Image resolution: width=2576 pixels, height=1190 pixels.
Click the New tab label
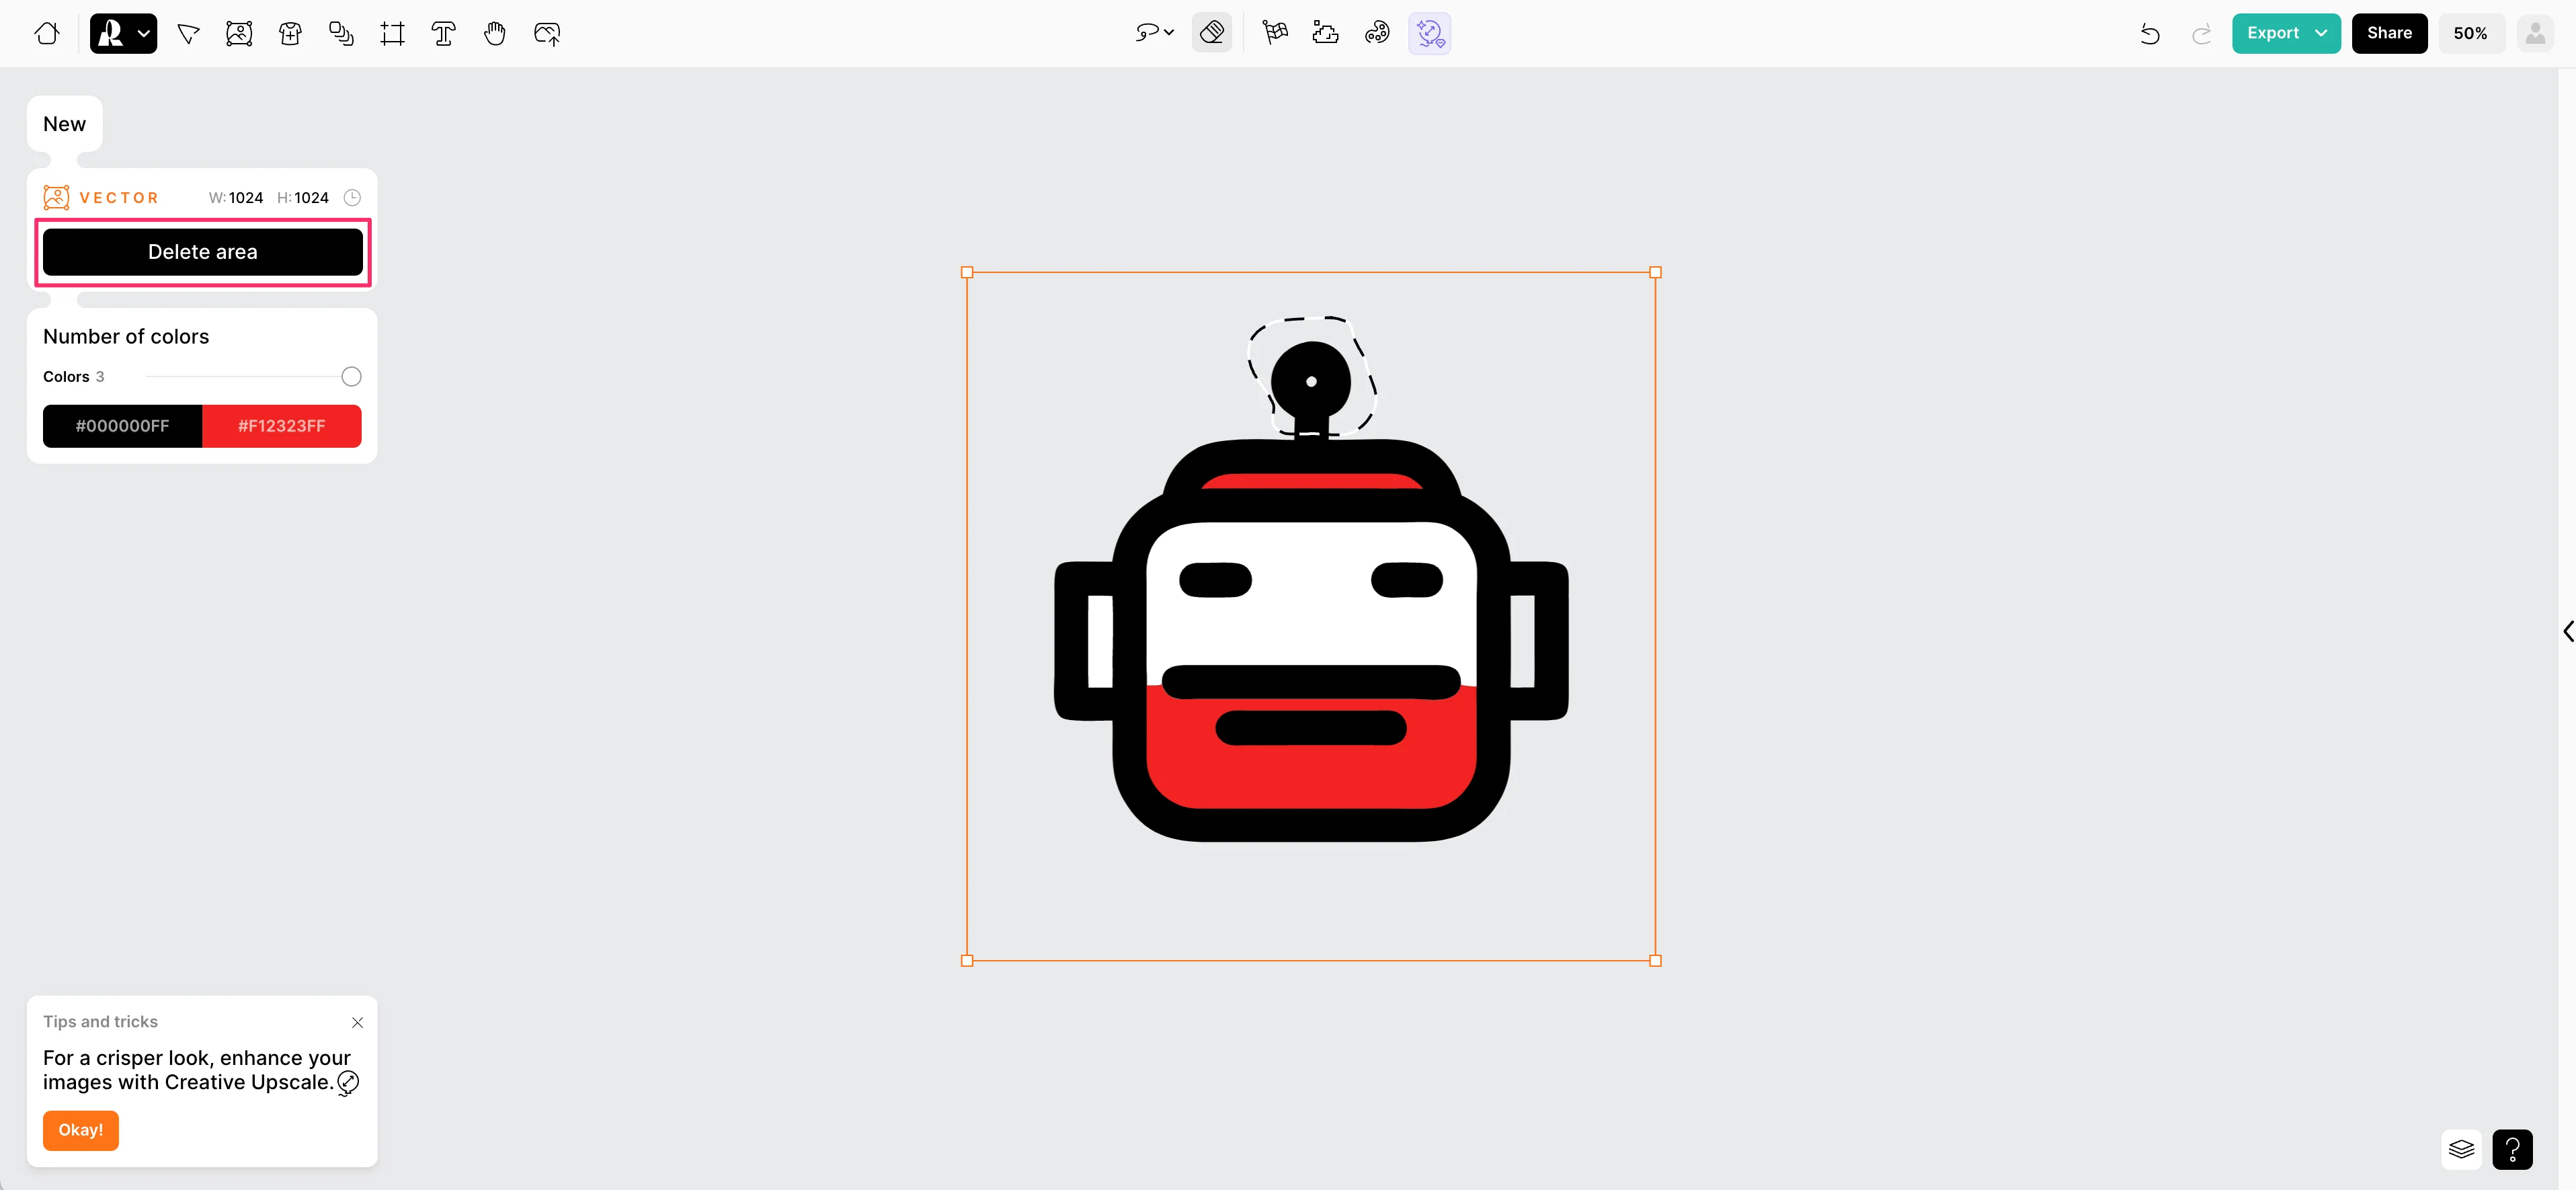tap(64, 124)
